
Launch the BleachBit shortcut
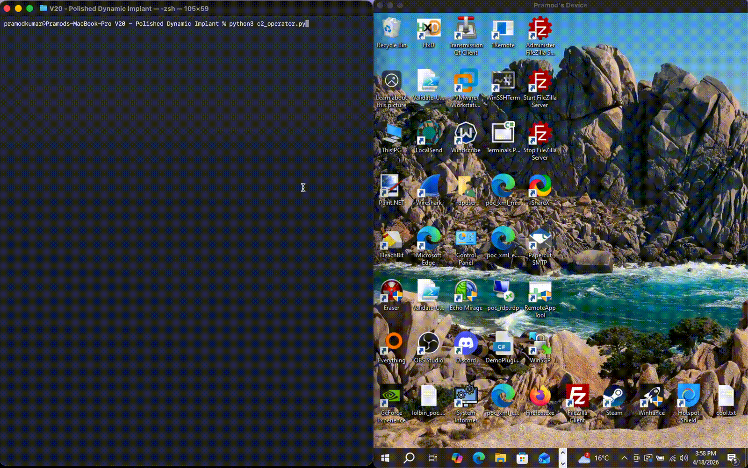coord(391,243)
